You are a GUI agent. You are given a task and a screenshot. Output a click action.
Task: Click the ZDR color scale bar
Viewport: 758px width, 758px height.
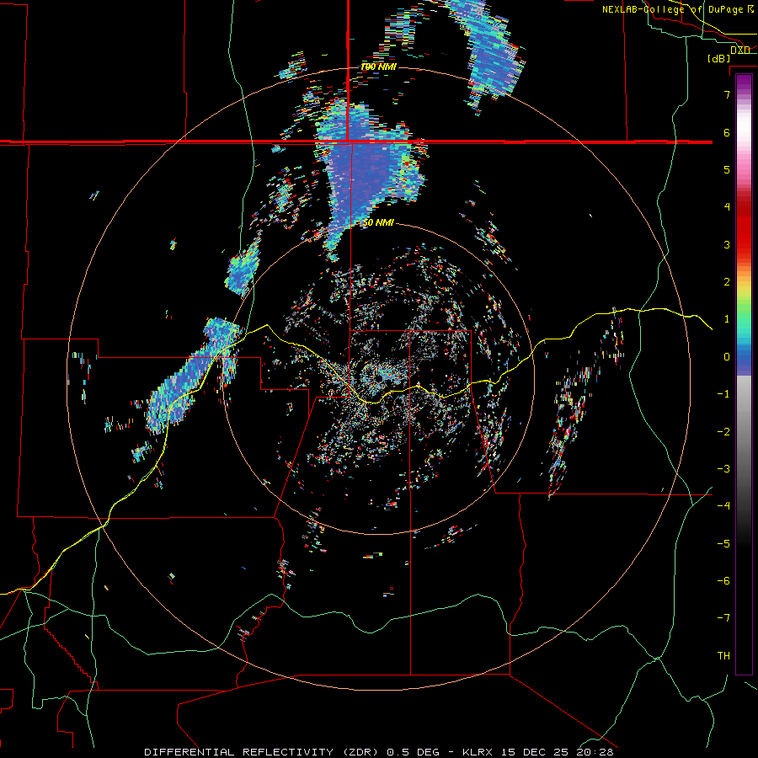pyautogui.click(x=744, y=374)
